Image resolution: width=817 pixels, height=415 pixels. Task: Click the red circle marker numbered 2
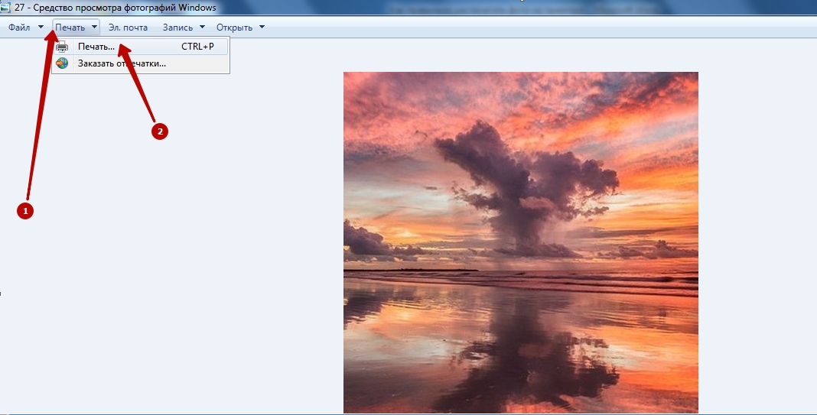[x=159, y=131]
